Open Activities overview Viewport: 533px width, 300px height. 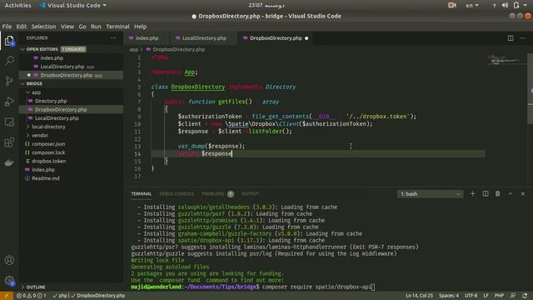(x=17, y=6)
